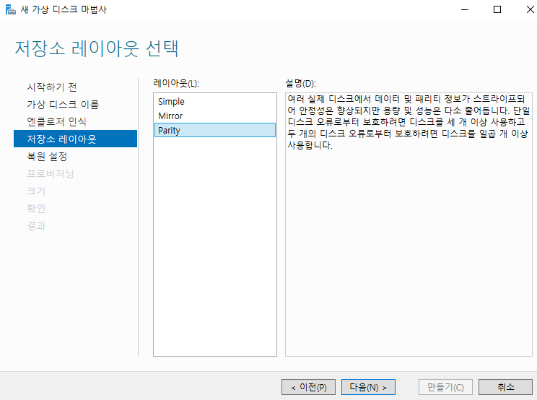Click the 다음(N) next button
537x400 pixels.
(x=369, y=387)
